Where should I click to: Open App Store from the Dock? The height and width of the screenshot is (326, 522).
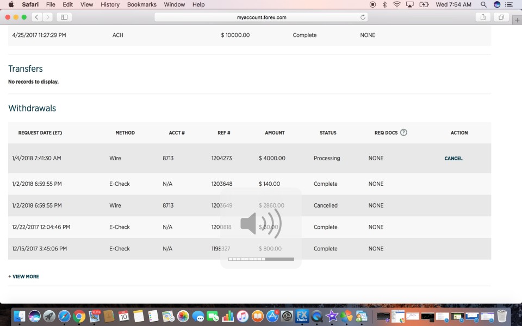coord(272,316)
